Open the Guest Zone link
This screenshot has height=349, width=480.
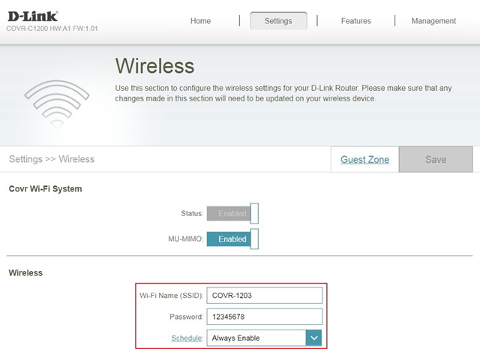click(364, 159)
